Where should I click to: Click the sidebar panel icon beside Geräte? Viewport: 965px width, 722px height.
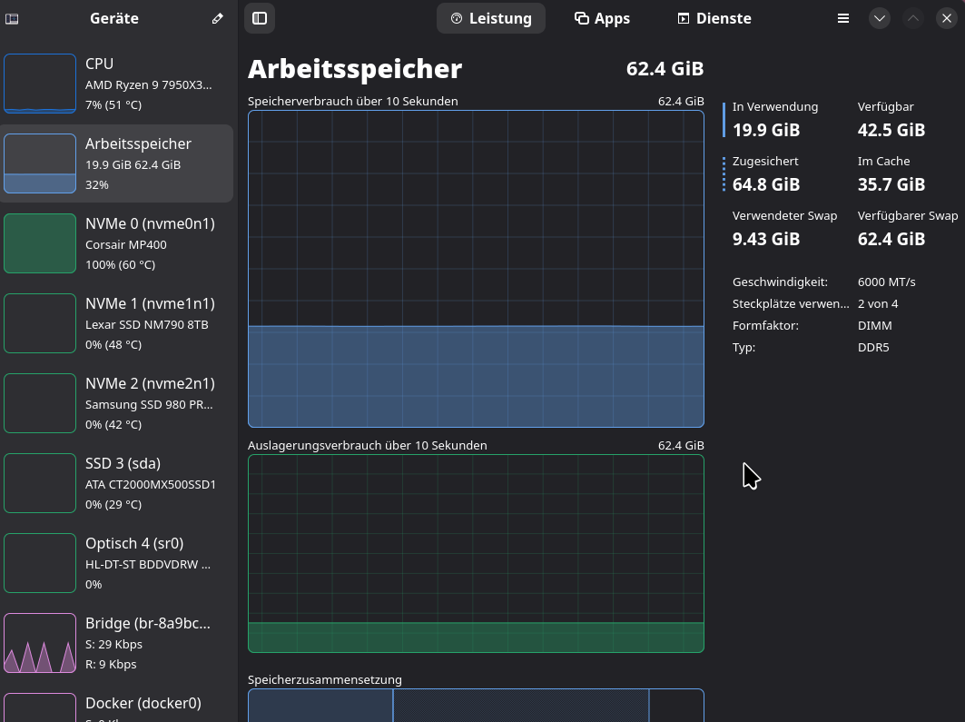click(12, 18)
